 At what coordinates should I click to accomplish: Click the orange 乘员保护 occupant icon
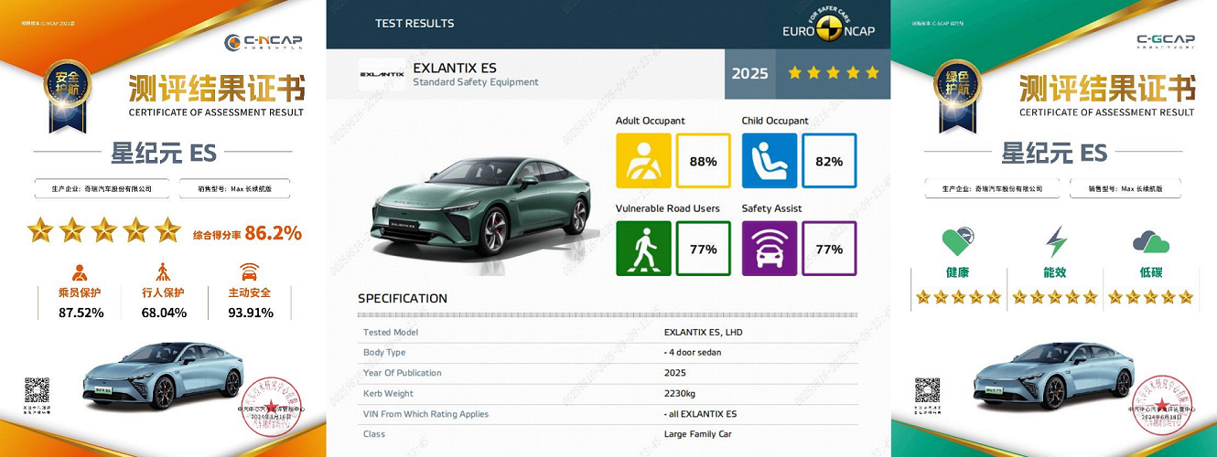pyautogui.click(x=80, y=271)
